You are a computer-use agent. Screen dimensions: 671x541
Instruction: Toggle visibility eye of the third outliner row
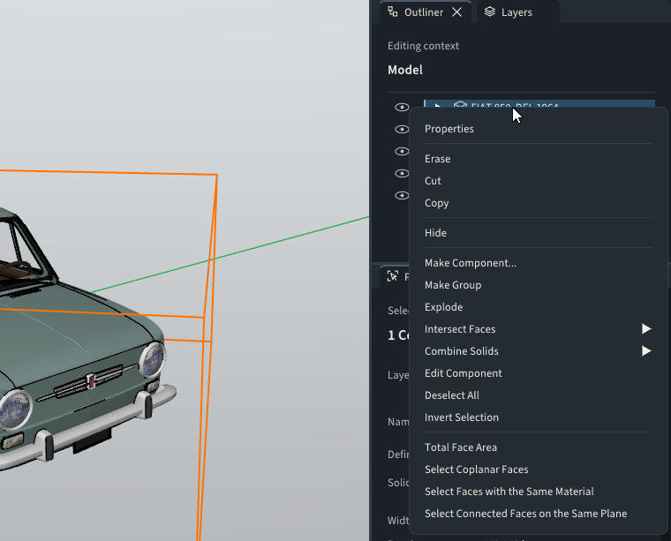pyautogui.click(x=402, y=152)
